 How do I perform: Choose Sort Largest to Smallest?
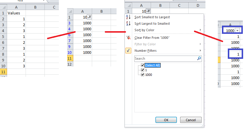click(x=152, y=24)
